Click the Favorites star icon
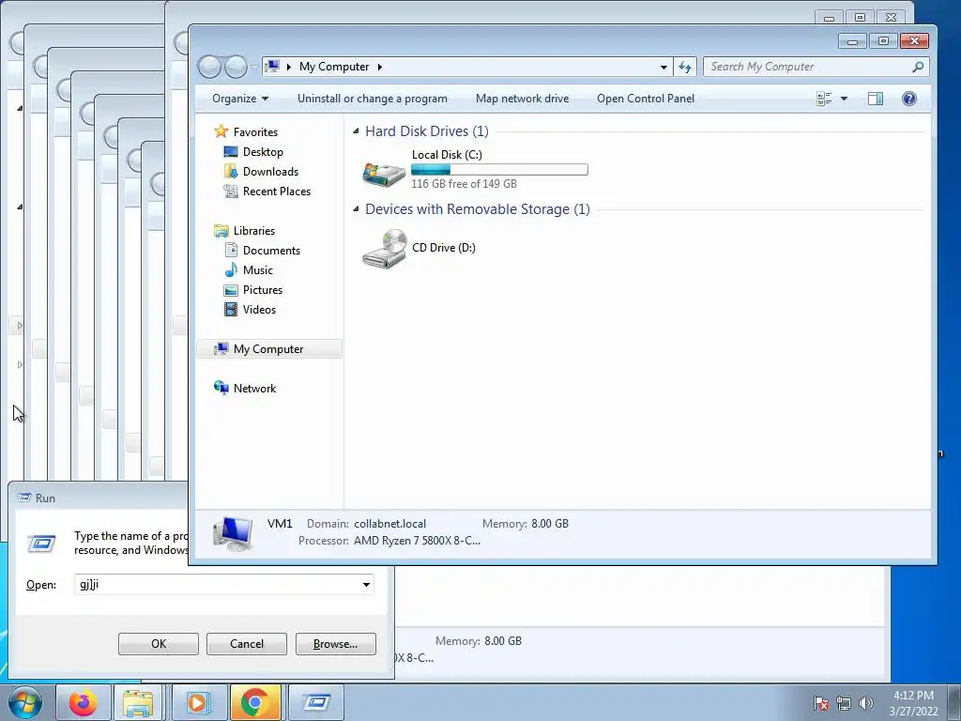 [221, 131]
